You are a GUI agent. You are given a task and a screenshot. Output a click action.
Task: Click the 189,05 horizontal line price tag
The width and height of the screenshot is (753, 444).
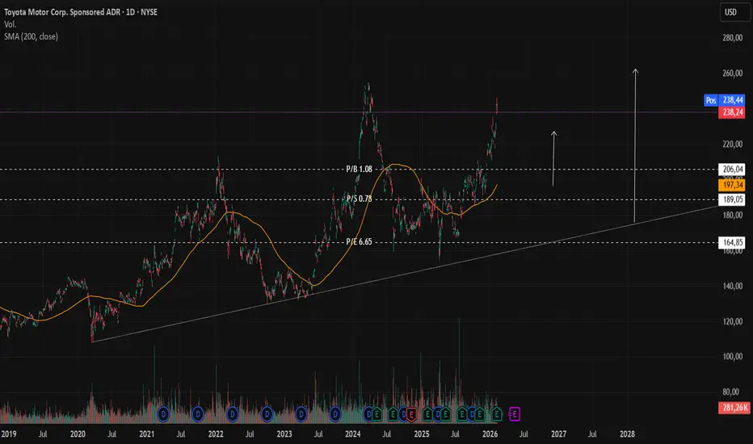732,199
